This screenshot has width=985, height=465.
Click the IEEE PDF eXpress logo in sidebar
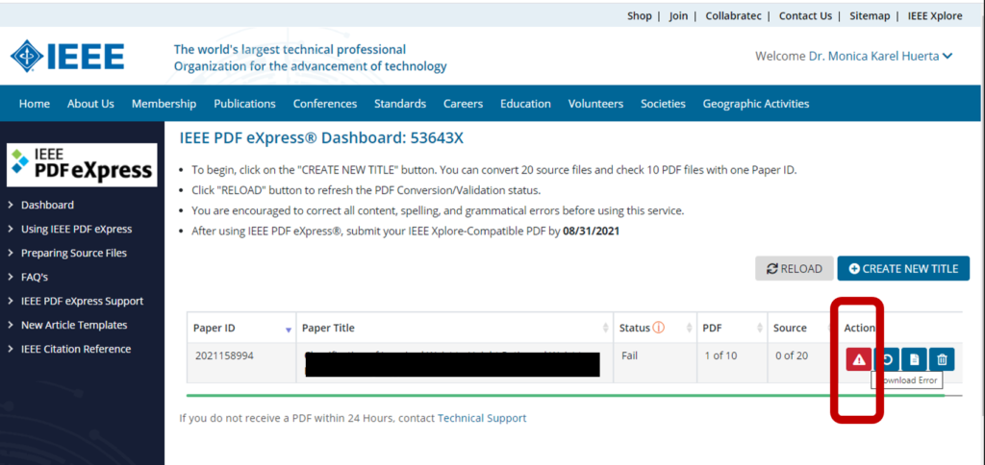click(82, 165)
